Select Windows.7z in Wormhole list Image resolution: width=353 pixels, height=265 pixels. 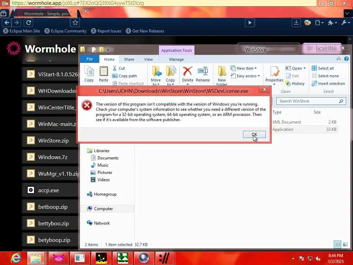(50, 157)
